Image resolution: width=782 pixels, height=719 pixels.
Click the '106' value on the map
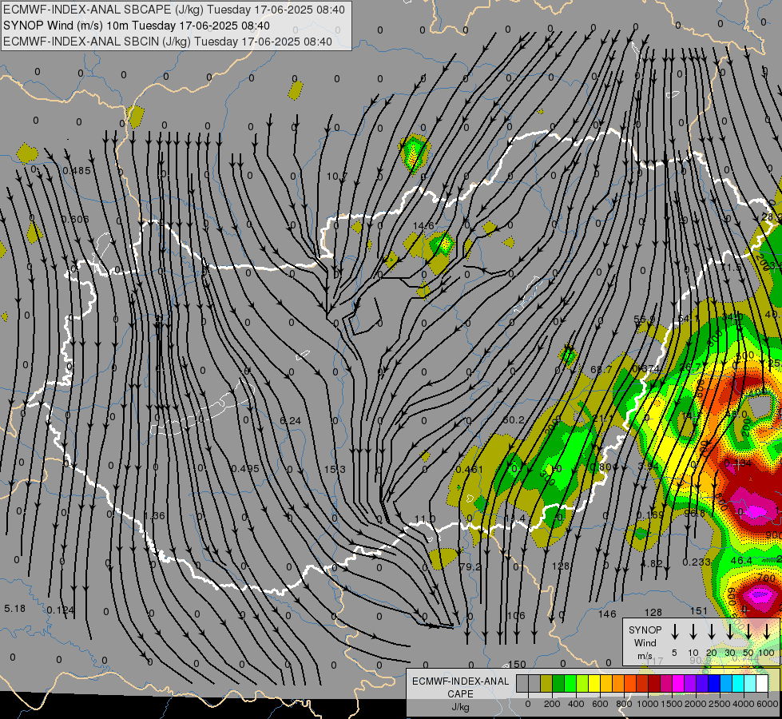click(x=516, y=616)
